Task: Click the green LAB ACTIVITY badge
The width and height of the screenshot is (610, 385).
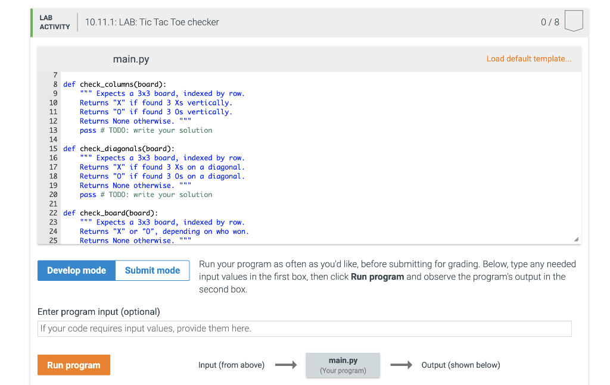Action: point(54,22)
